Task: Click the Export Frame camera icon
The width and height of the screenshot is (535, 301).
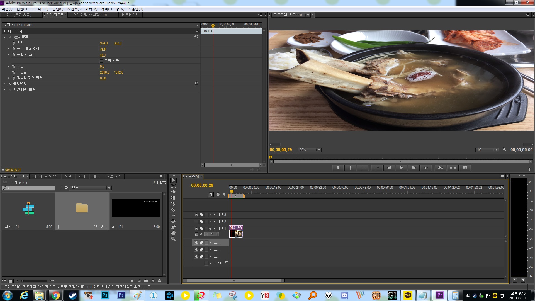Action: click(465, 168)
